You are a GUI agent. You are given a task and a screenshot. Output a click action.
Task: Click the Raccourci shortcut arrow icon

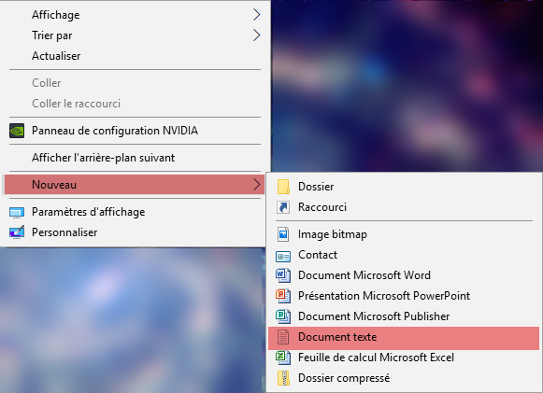coord(283,207)
